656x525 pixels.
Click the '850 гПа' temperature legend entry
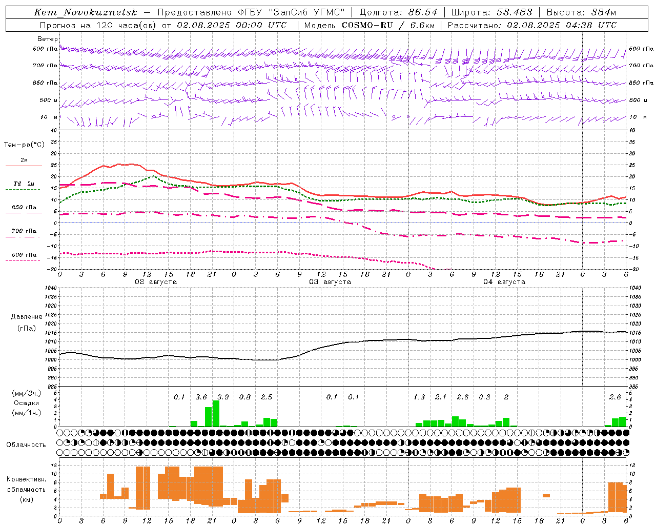point(24,210)
